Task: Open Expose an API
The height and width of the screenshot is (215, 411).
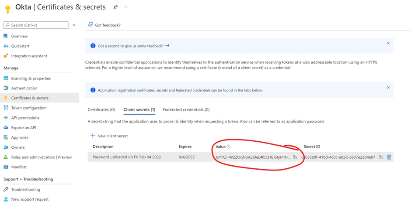Action: 24,128
